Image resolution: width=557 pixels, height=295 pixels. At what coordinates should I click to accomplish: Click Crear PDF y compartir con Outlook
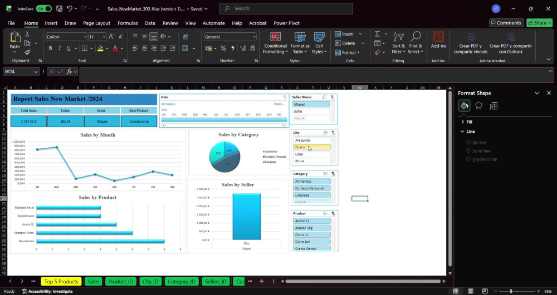[x=510, y=43]
